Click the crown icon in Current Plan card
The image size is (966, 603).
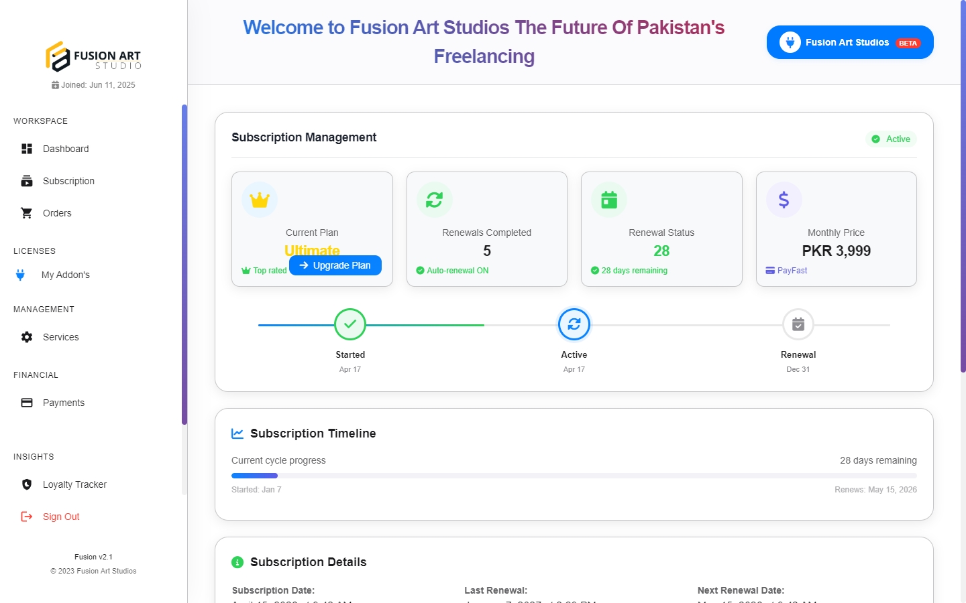260,200
